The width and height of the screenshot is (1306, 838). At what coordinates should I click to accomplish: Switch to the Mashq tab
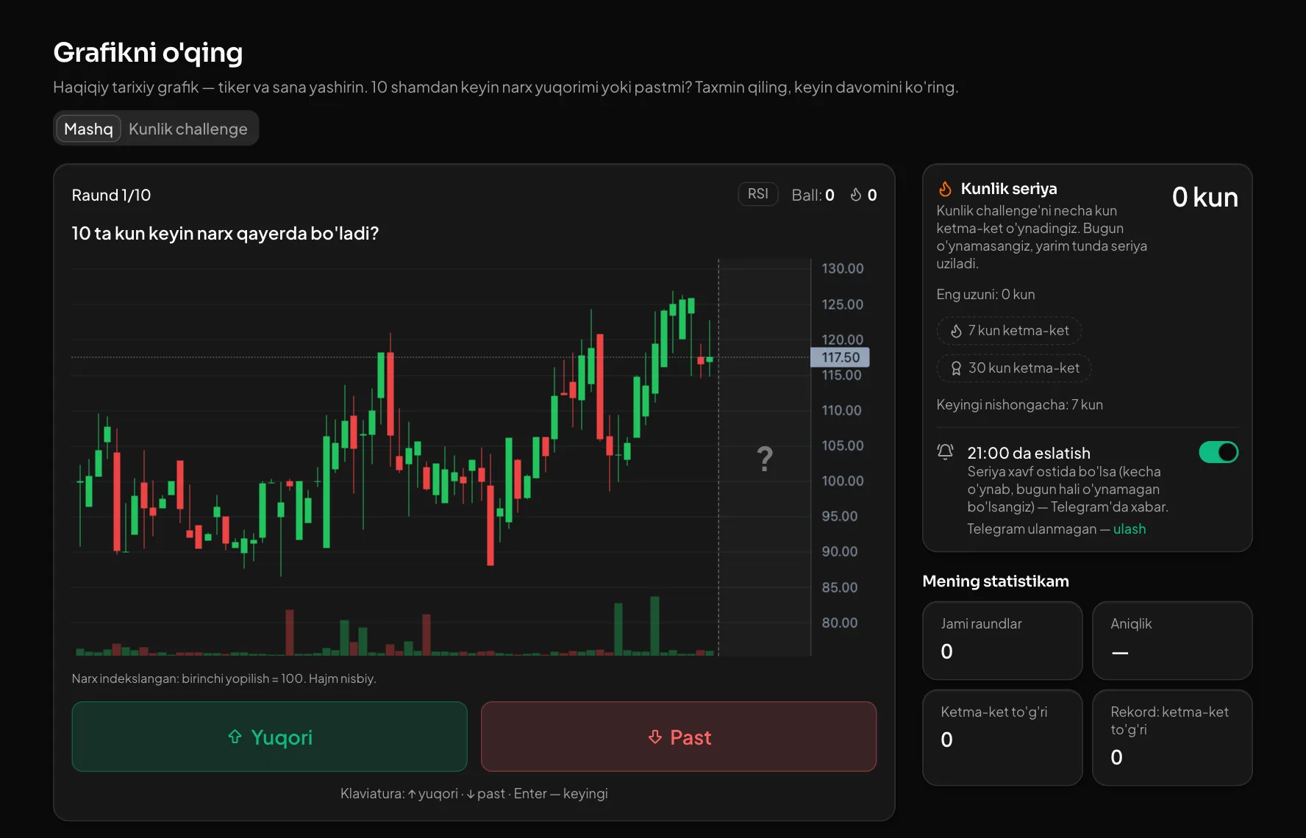(x=88, y=129)
